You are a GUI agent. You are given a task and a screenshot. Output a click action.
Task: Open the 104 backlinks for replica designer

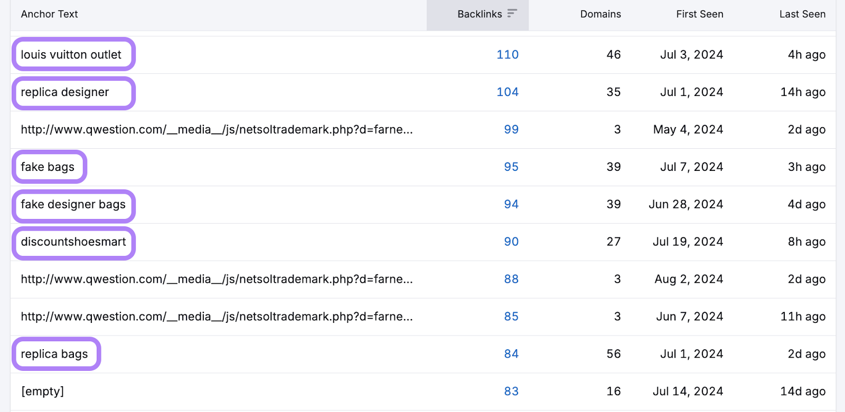[507, 92]
